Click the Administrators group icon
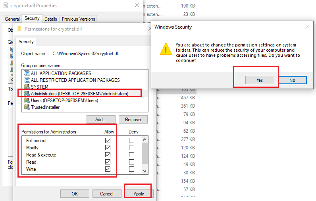The height and width of the screenshot is (201, 316). pos(27,93)
